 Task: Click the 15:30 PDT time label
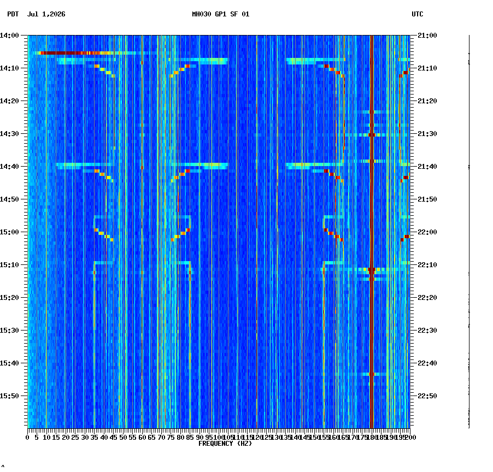[x=9, y=331]
